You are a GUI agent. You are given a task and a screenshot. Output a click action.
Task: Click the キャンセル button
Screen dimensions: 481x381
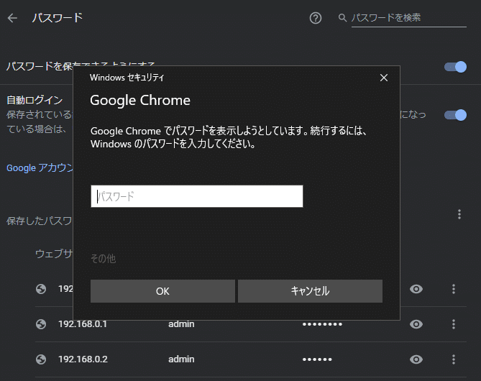tap(310, 291)
